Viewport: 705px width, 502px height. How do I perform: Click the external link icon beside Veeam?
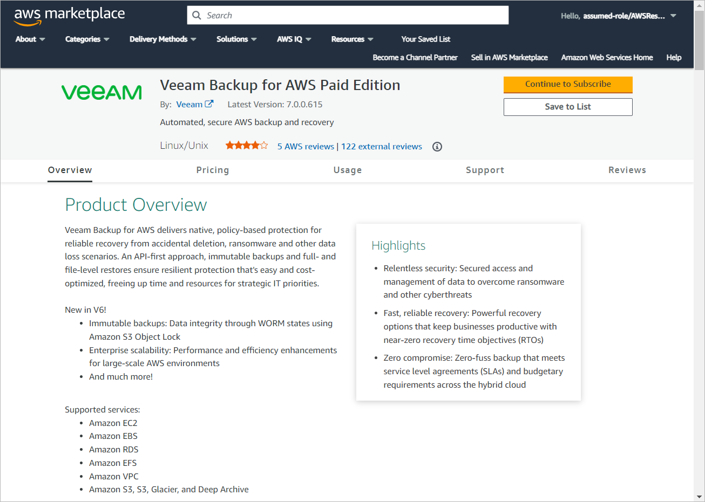(209, 104)
